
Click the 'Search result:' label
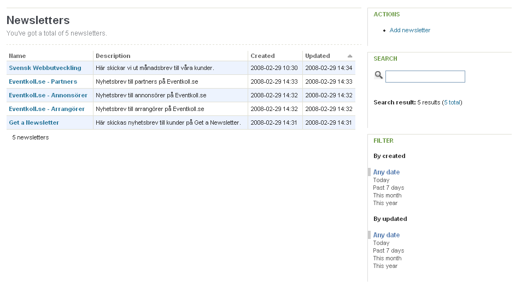coord(395,102)
